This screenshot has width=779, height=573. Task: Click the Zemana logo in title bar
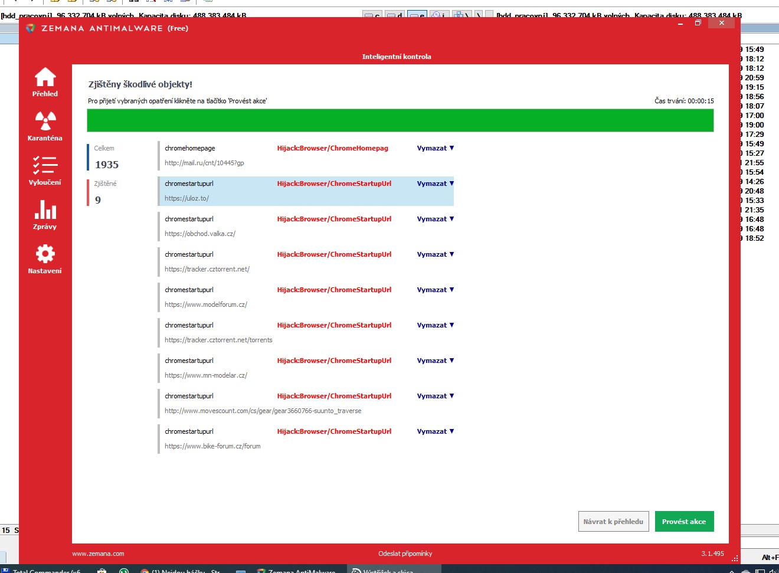(x=31, y=28)
